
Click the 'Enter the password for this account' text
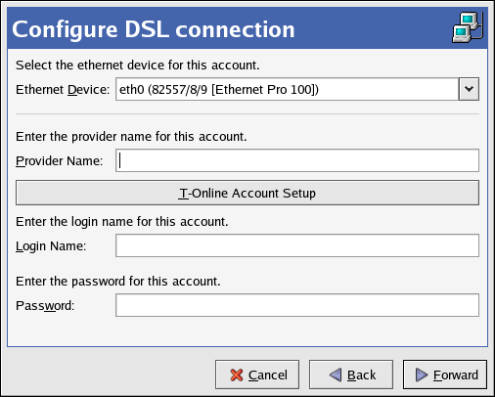coord(118,282)
